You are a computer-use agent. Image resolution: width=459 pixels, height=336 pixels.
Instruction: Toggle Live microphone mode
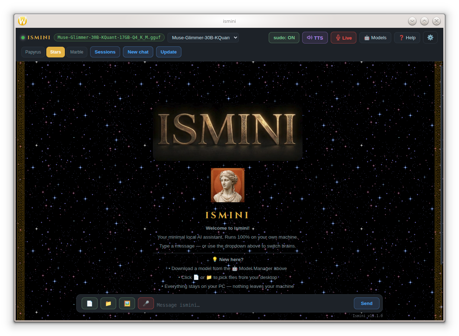coord(344,37)
